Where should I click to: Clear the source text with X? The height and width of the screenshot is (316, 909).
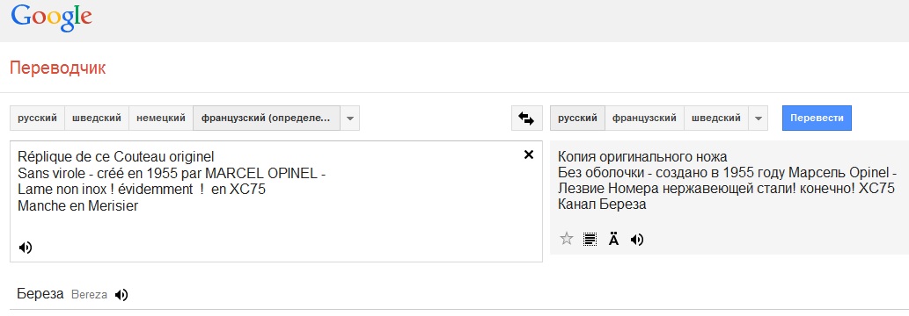528,154
